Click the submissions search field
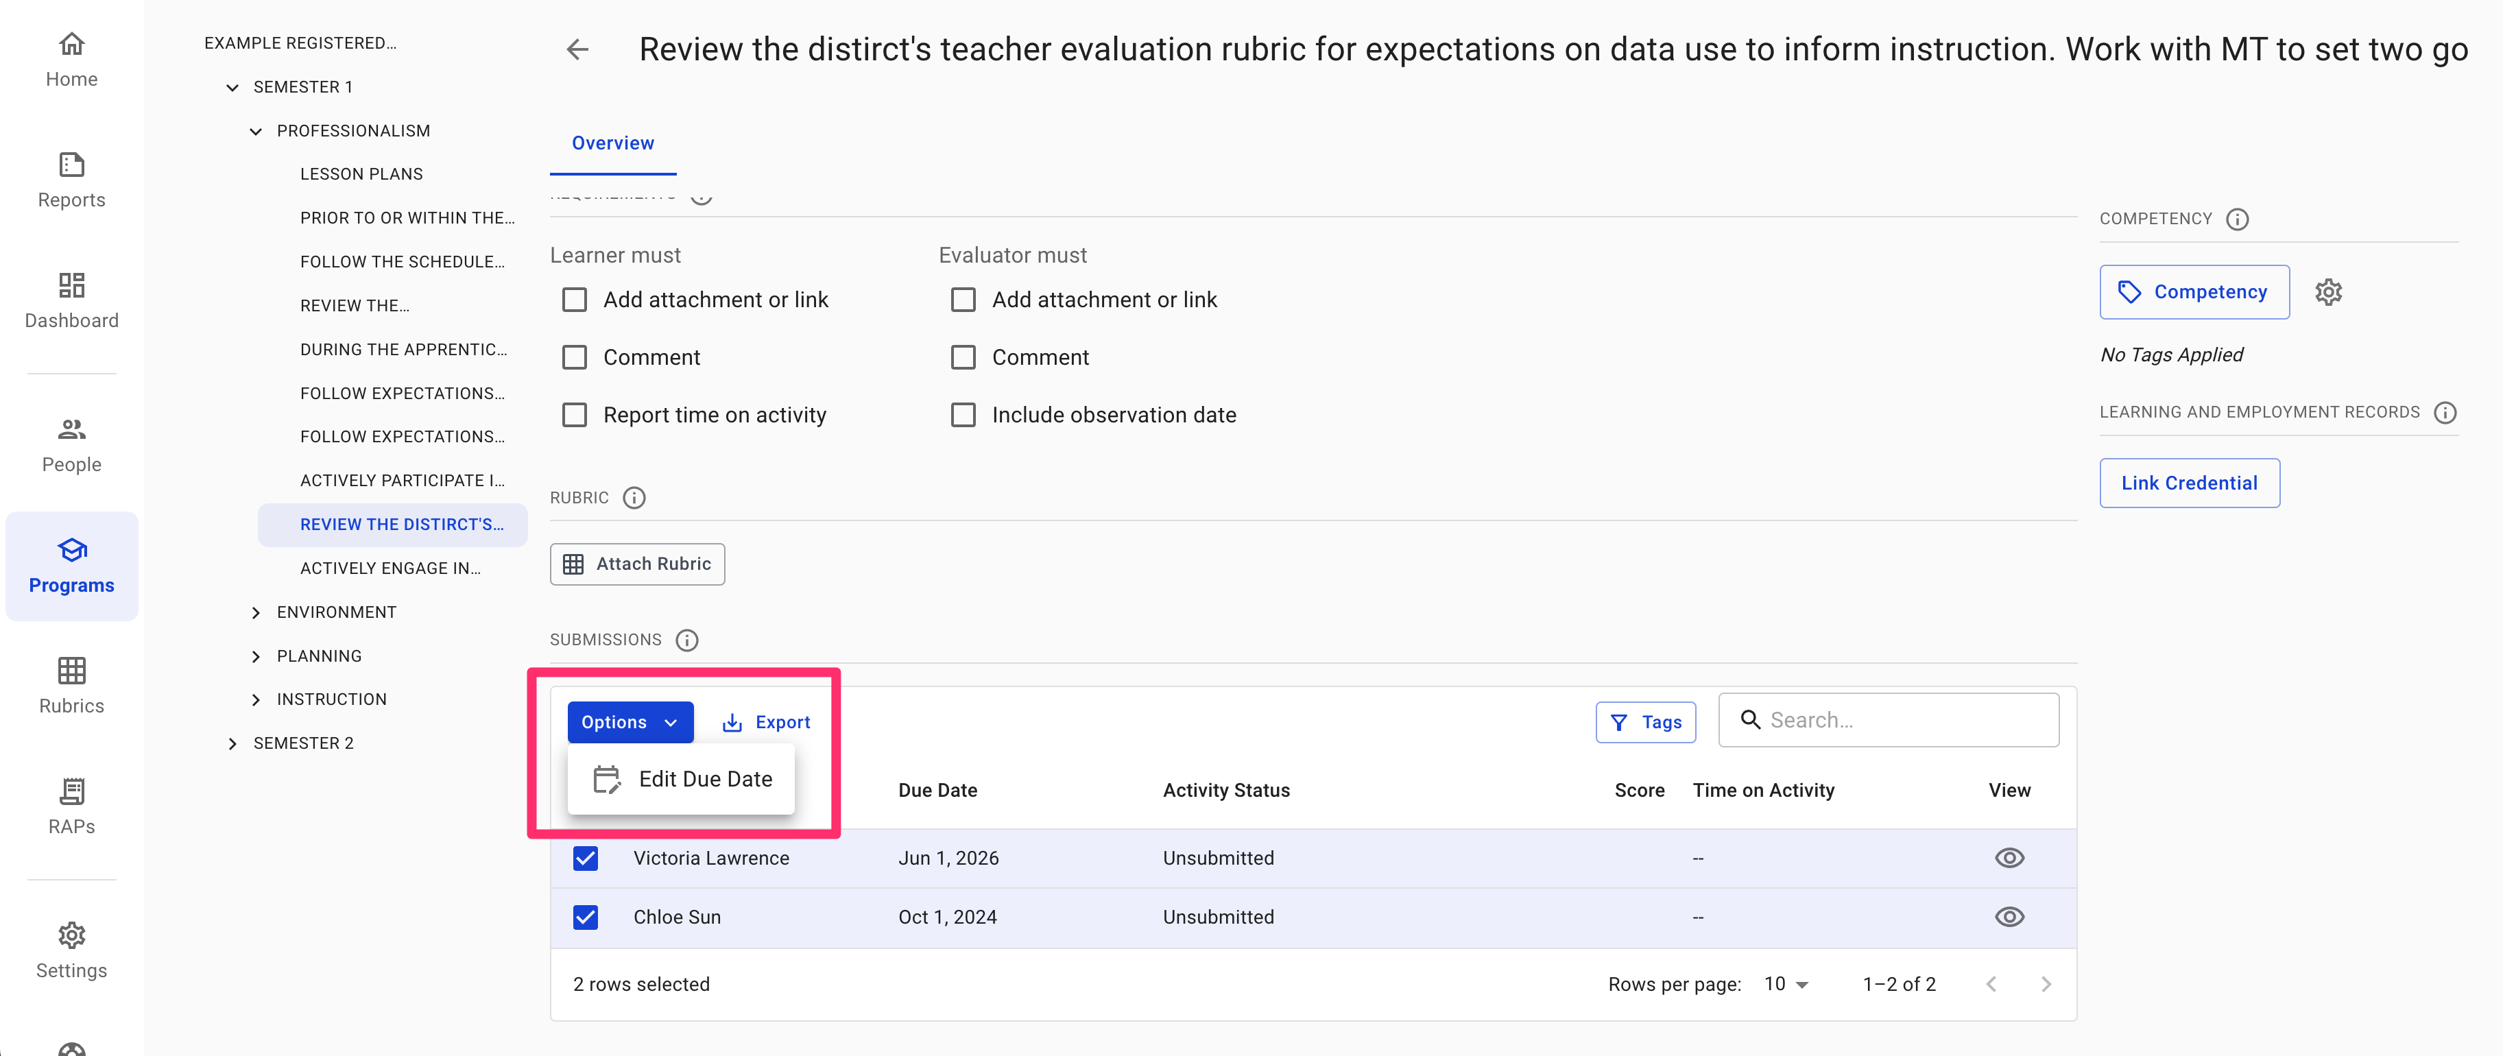This screenshot has height=1056, width=2503. point(1889,720)
